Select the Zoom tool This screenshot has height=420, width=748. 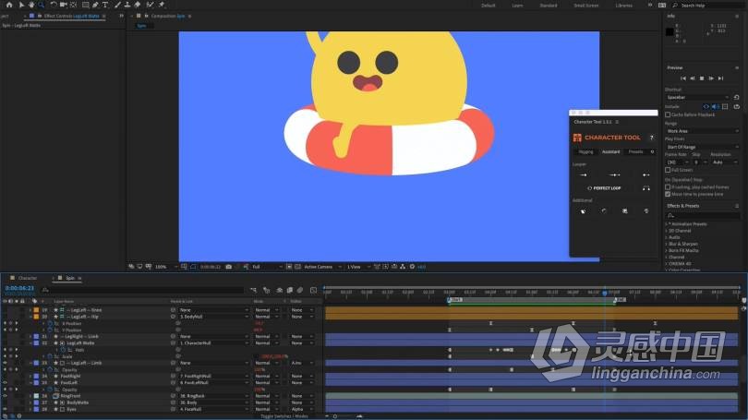(41, 5)
